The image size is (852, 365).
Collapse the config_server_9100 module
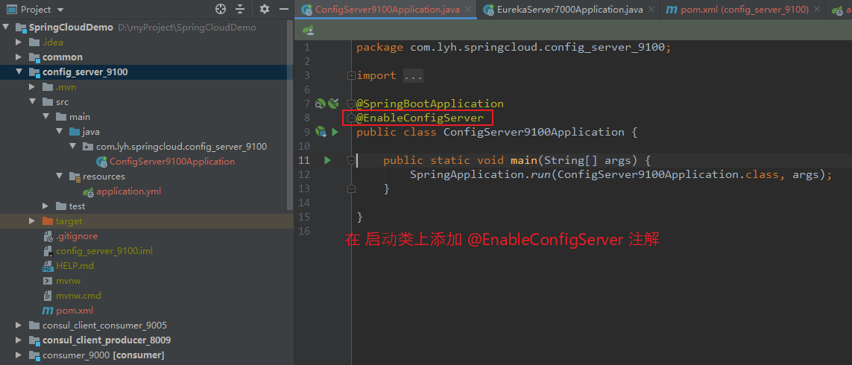(19, 72)
